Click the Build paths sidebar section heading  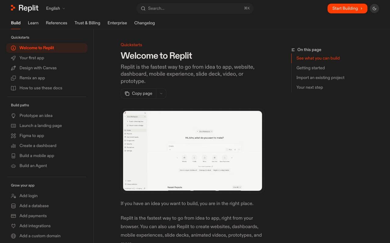point(20,105)
